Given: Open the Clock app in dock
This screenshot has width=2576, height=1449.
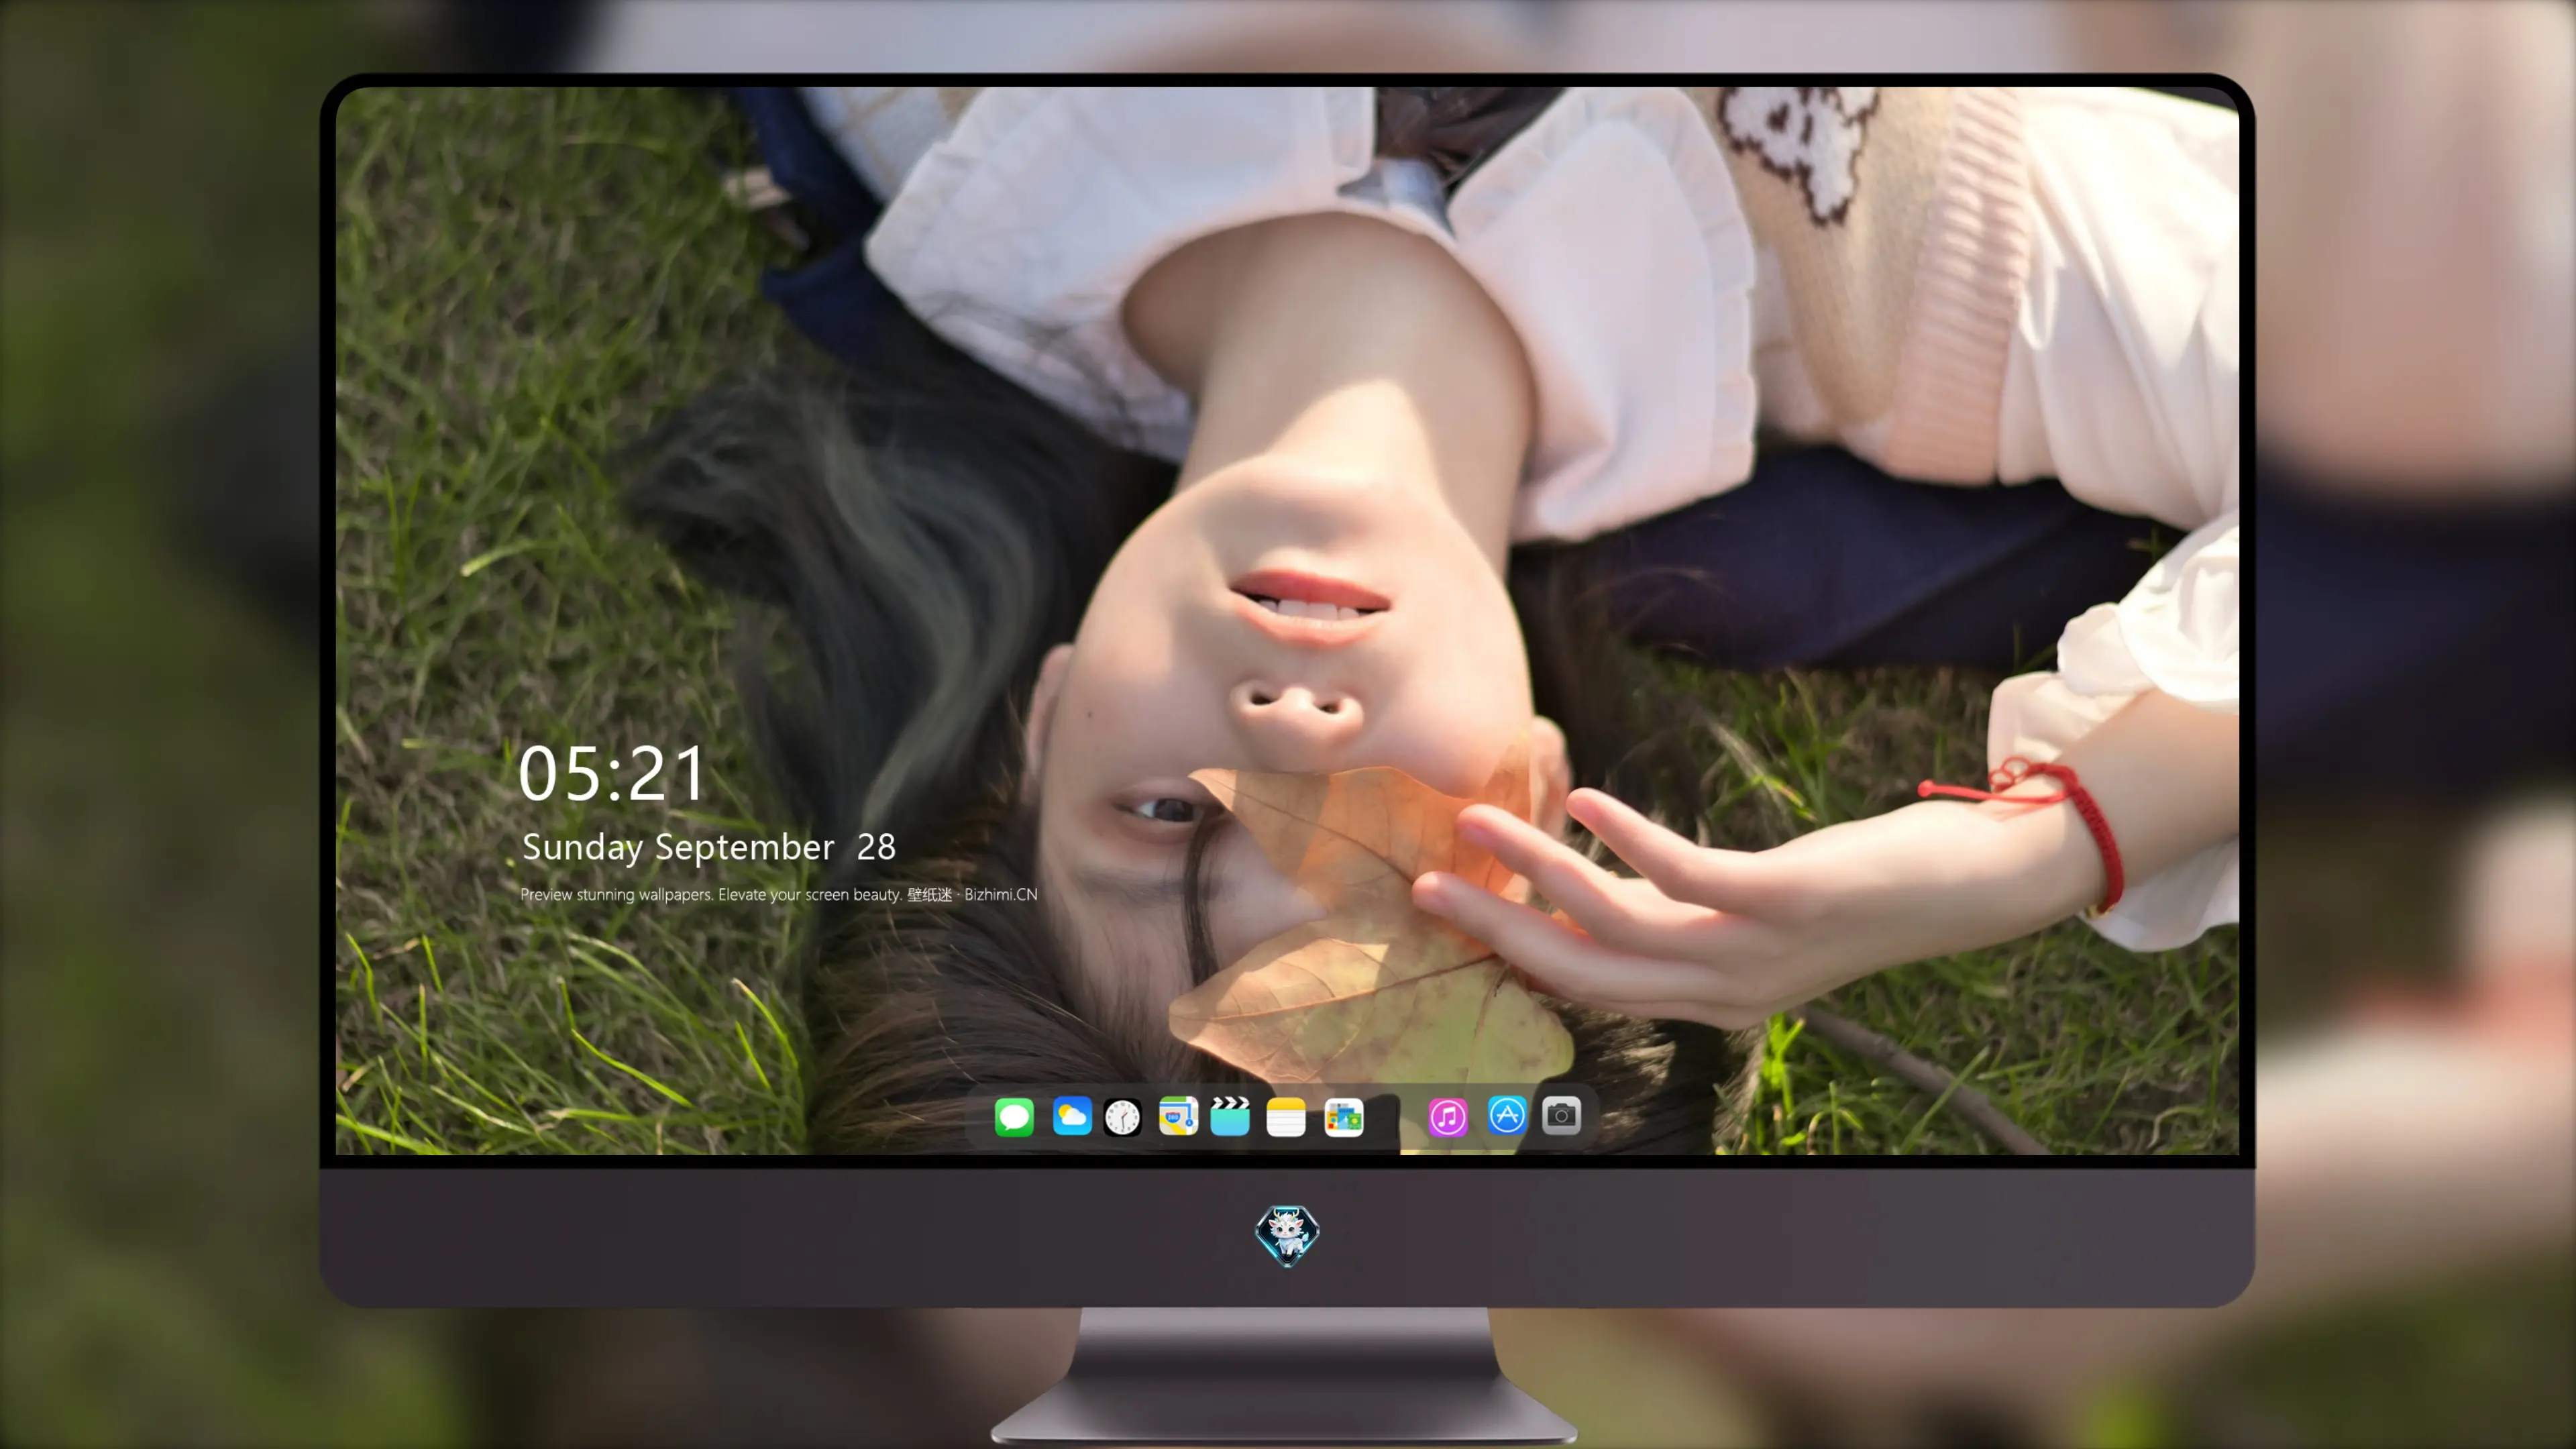Looking at the screenshot, I should 1122,1117.
